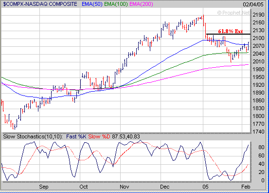Click the 1890 price axis label
The image size is (269, 193).
(258, 93)
